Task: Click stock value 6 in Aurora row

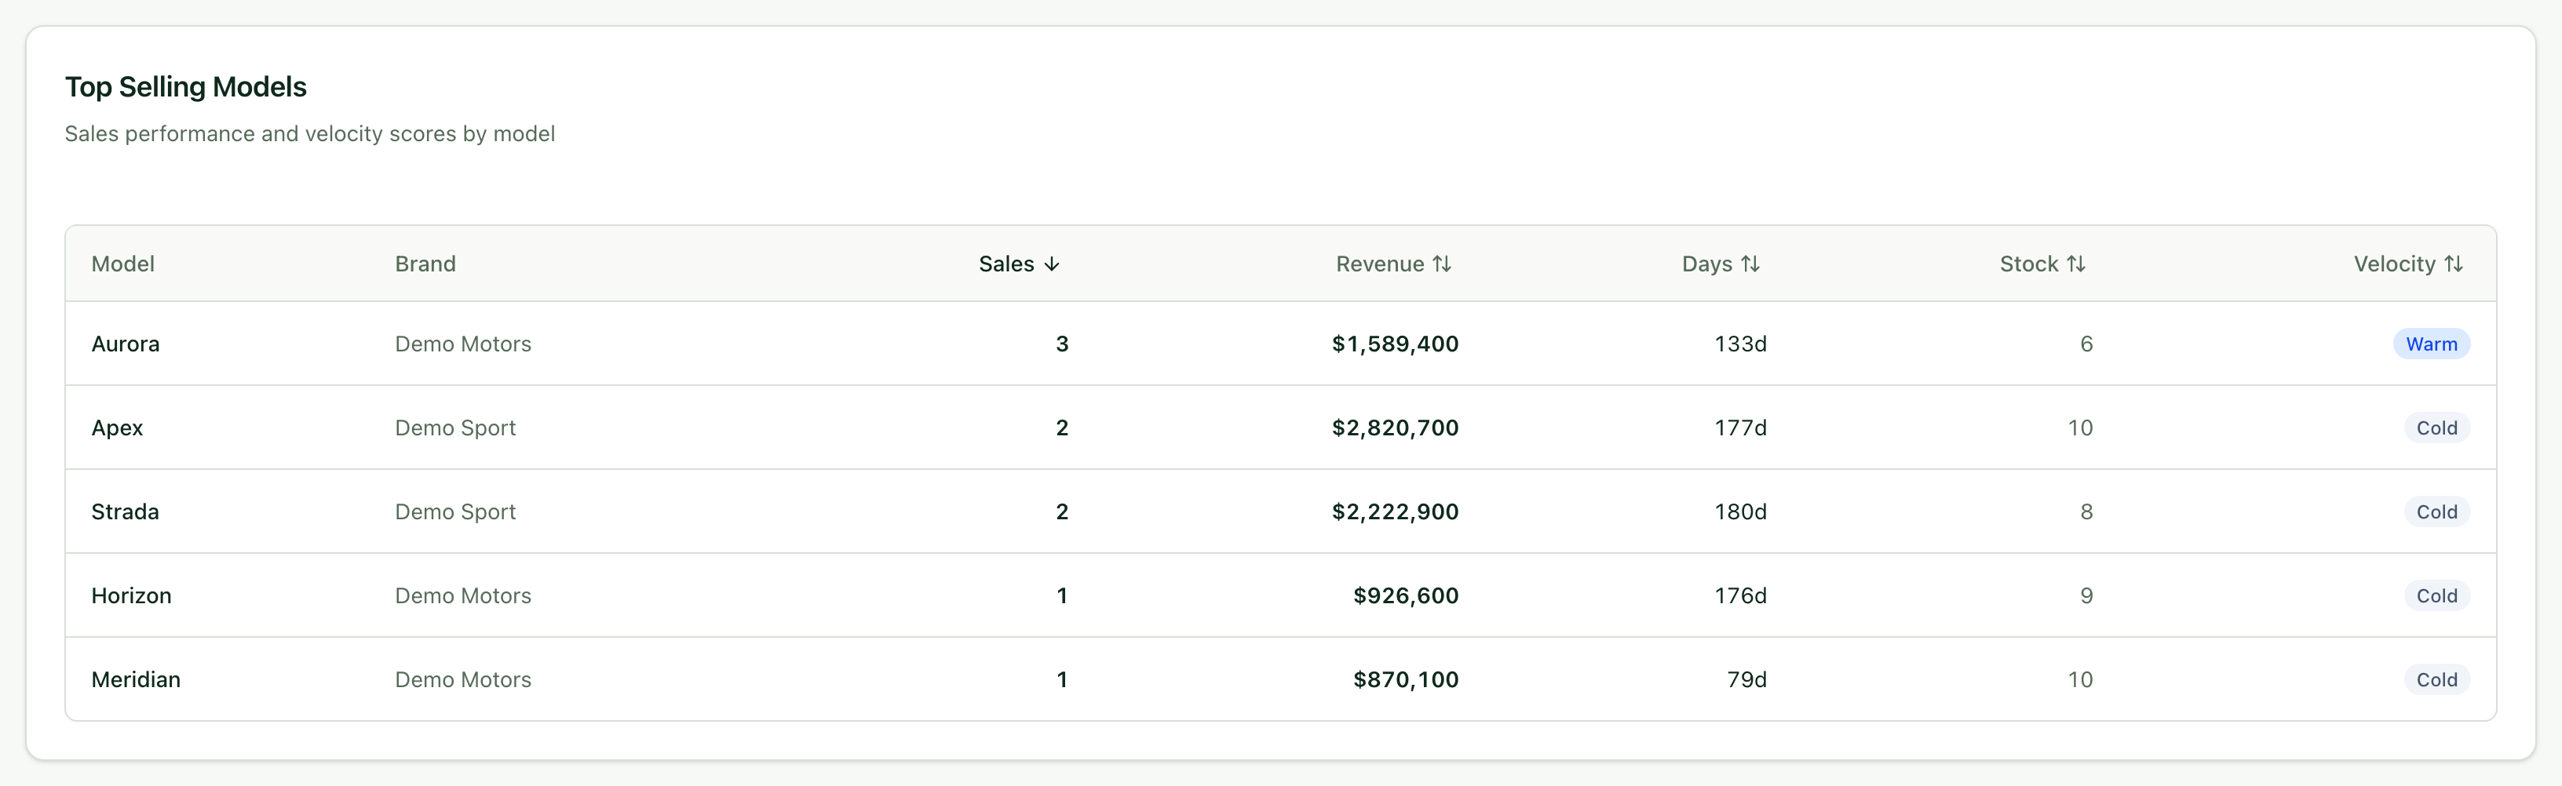Action: click(x=2086, y=344)
